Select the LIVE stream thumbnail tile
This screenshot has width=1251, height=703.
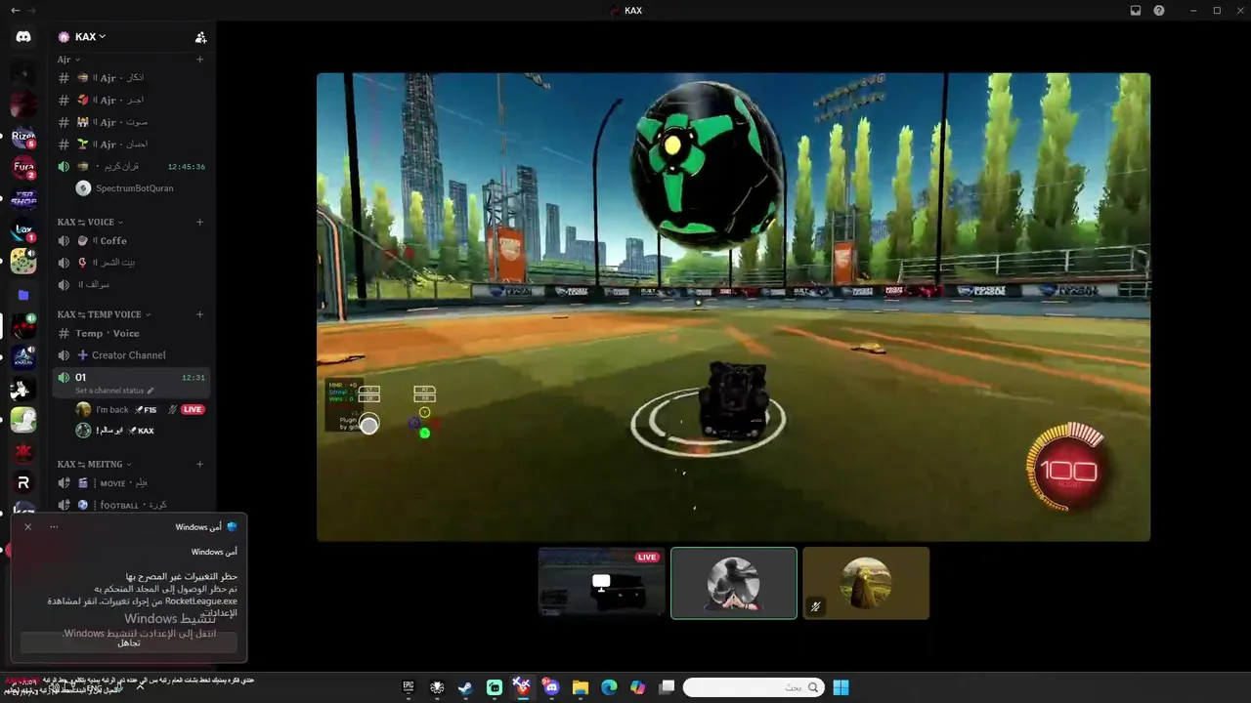click(602, 583)
